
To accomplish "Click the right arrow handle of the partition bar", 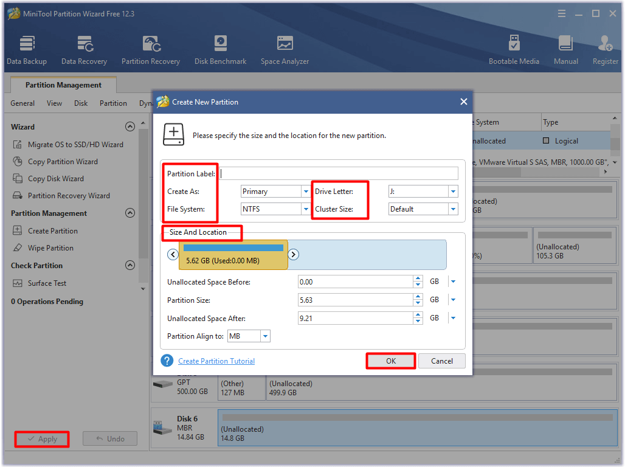I will [x=294, y=254].
